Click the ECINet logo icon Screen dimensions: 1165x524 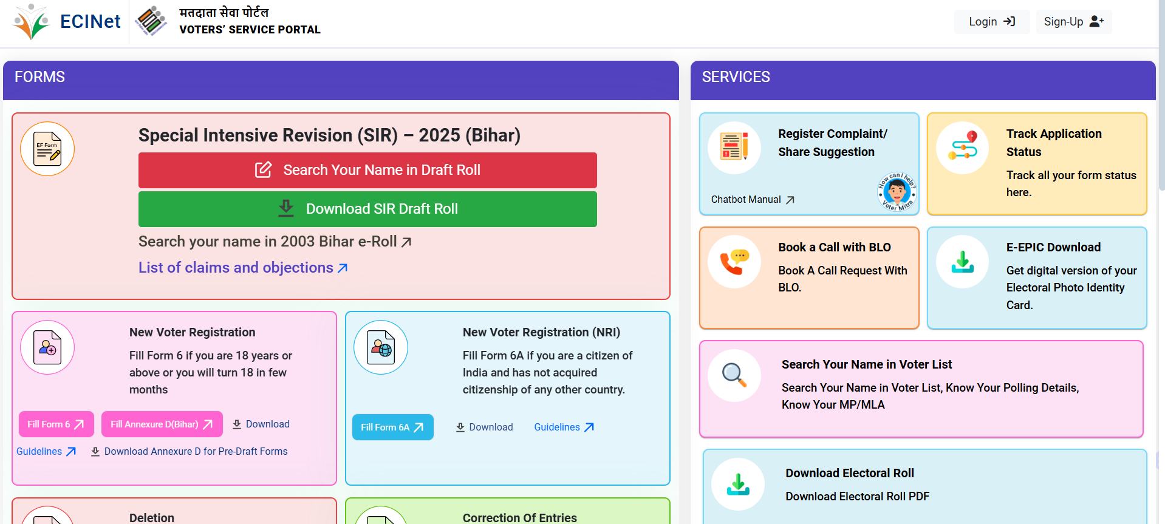[x=31, y=22]
